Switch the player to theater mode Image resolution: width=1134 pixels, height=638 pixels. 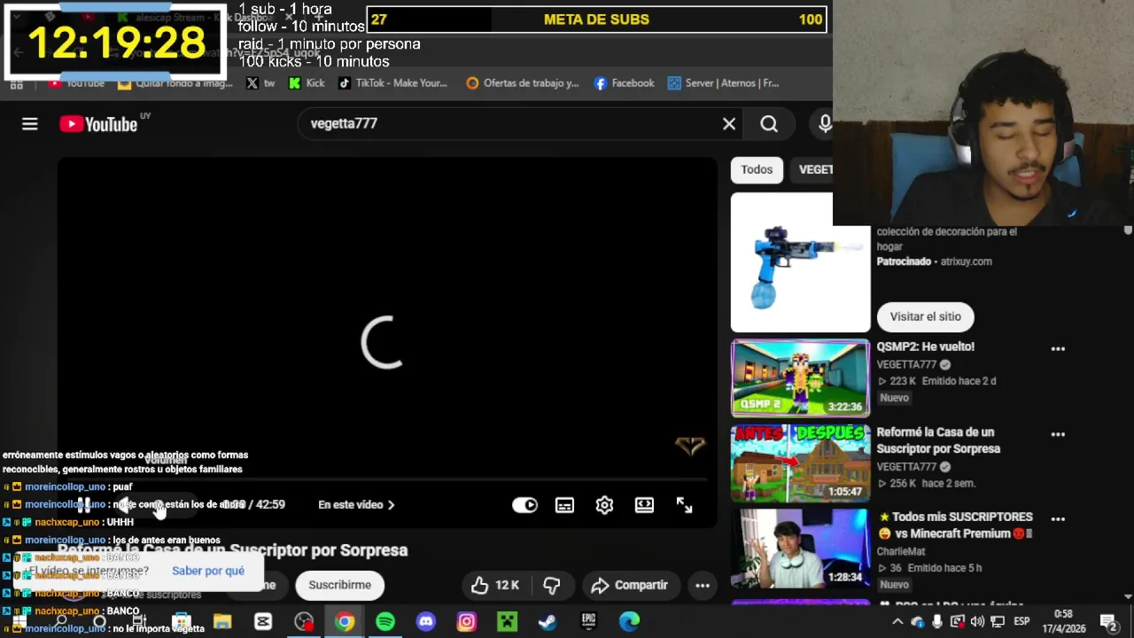click(644, 505)
